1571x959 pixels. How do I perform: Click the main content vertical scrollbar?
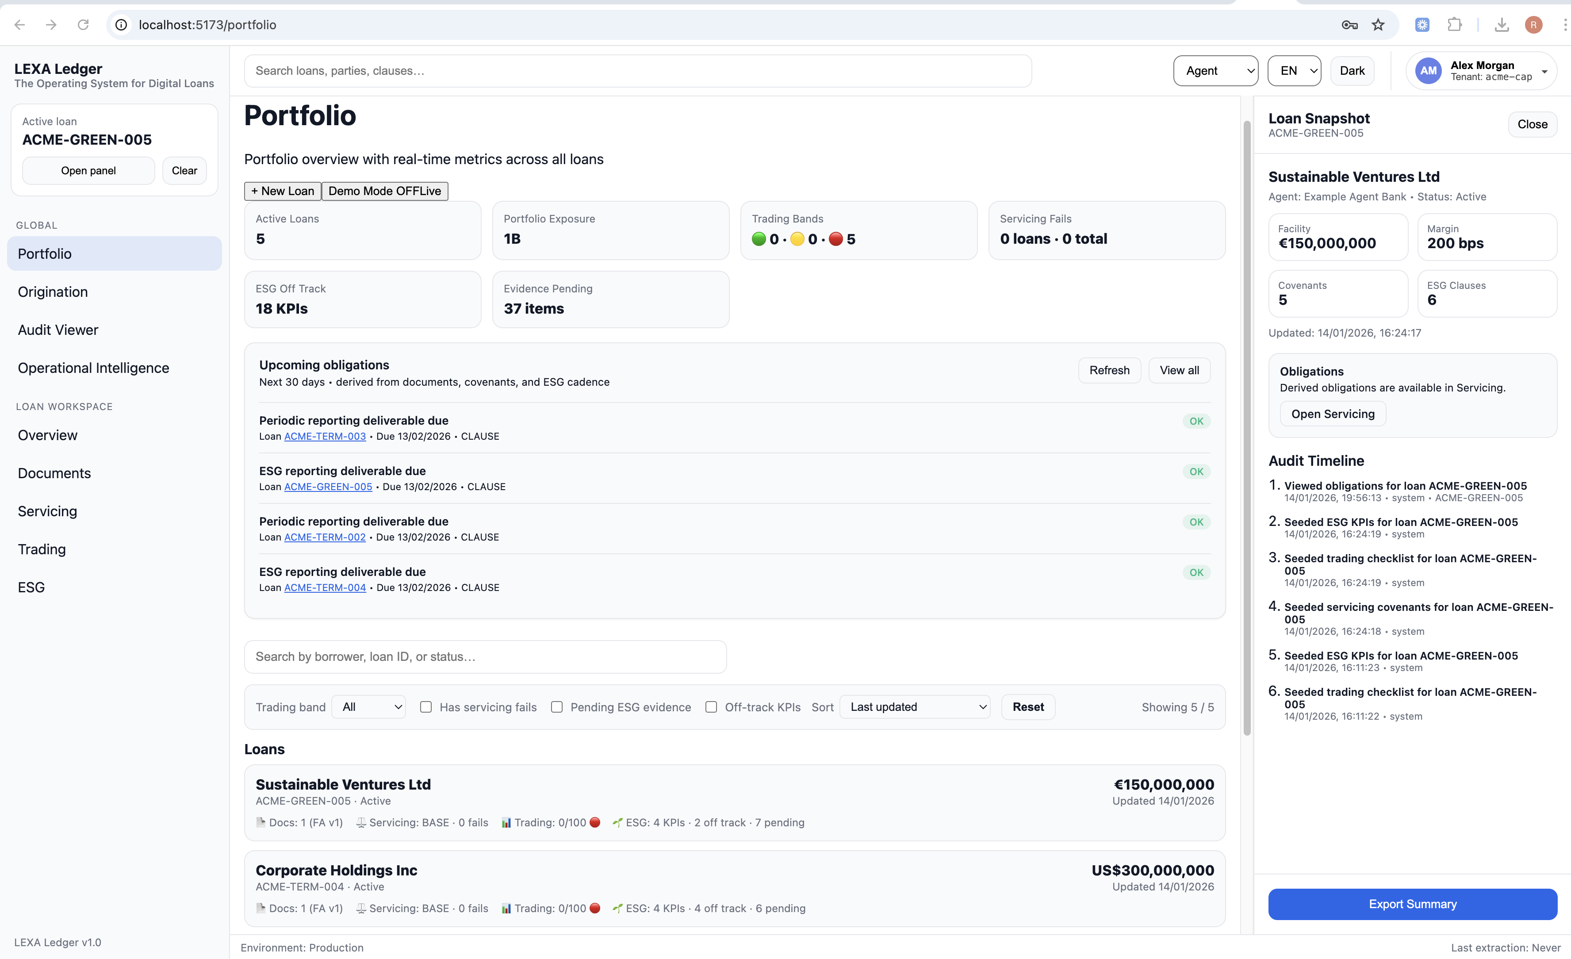(1246, 427)
